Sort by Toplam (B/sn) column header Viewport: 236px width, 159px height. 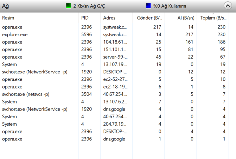(213, 18)
